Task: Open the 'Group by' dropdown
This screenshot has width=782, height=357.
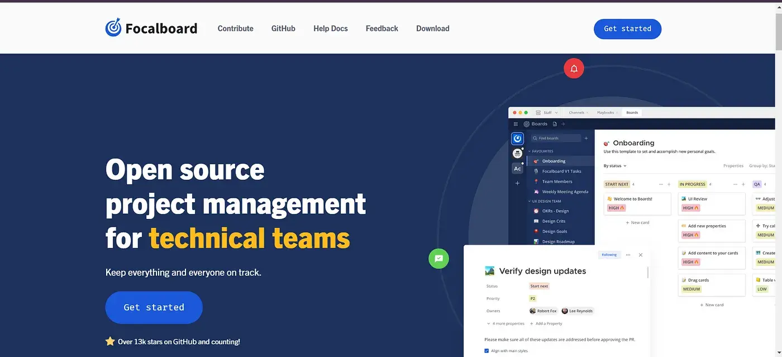Action: (762, 166)
